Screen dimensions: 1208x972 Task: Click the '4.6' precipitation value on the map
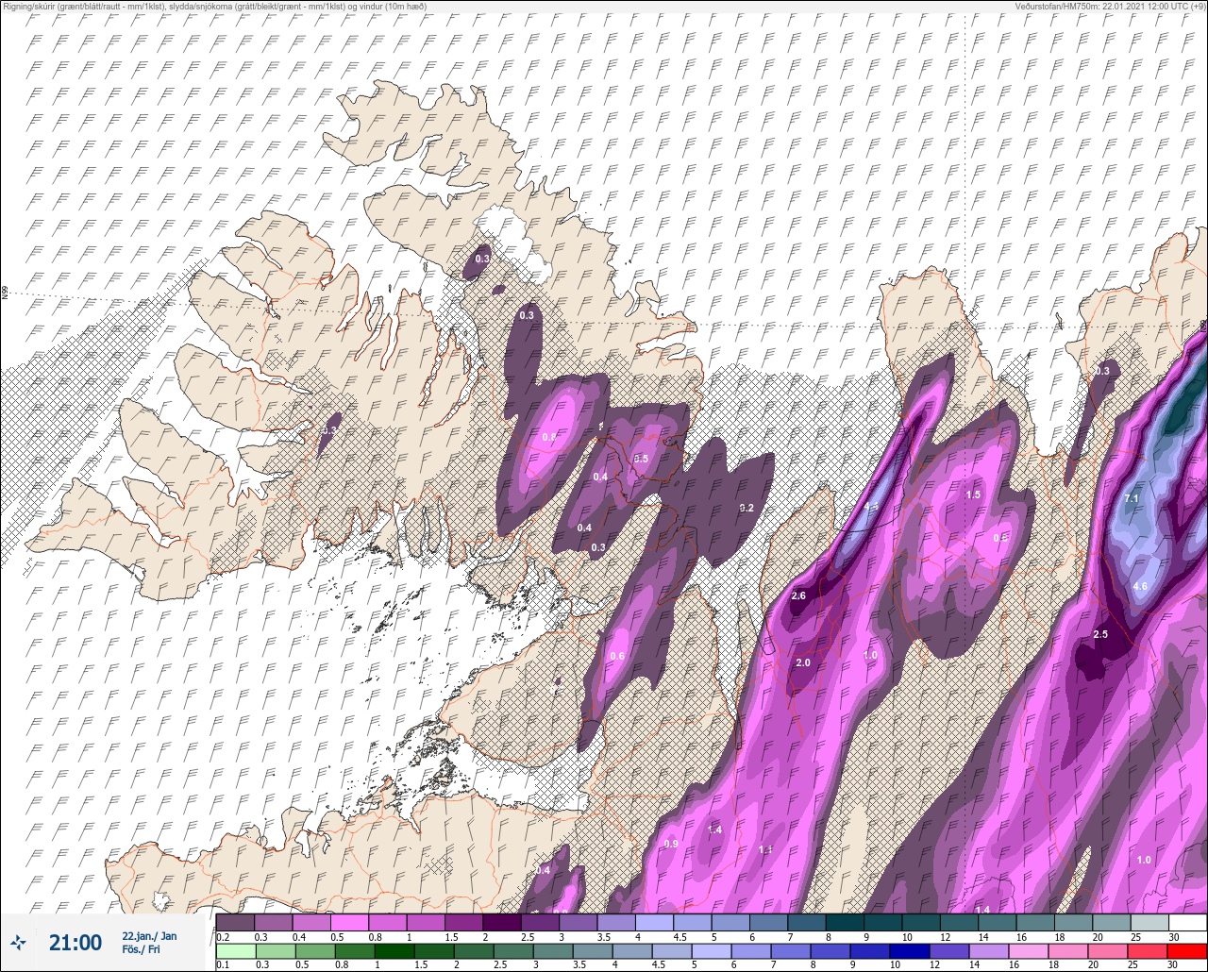1139,586
